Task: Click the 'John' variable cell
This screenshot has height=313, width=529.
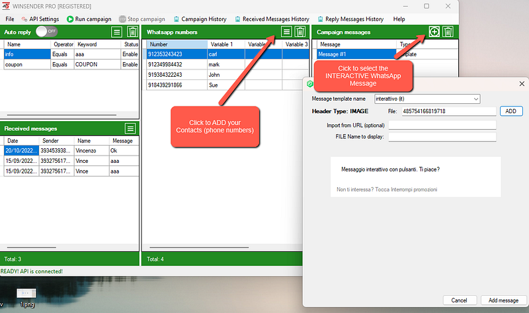Action: 226,75
